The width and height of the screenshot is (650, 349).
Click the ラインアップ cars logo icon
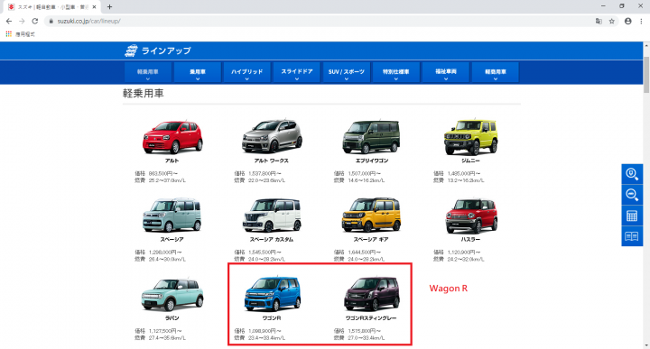pyautogui.click(x=131, y=51)
